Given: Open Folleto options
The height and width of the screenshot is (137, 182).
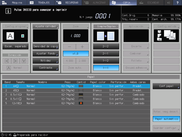Looking at the screenshot, I should [136, 61].
